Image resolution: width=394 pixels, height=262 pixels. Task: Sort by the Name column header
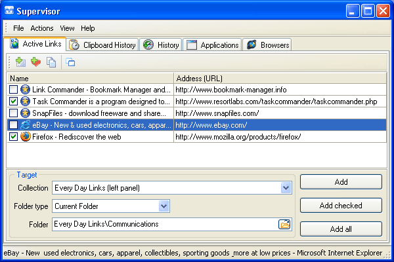tap(91, 79)
